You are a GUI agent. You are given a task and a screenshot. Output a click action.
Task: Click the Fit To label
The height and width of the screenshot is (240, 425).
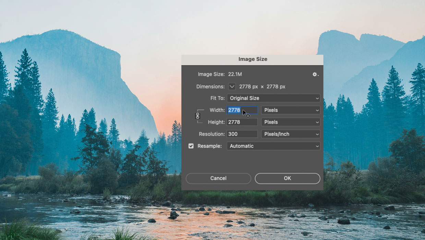[218, 98]
